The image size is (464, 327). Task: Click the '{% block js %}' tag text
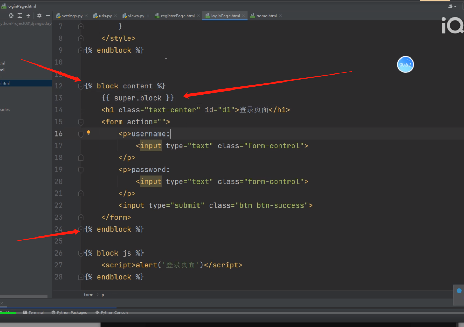pos(114,253)
